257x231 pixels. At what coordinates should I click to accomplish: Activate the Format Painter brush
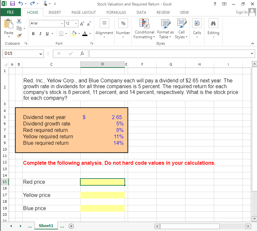click(x=19, y=35)
